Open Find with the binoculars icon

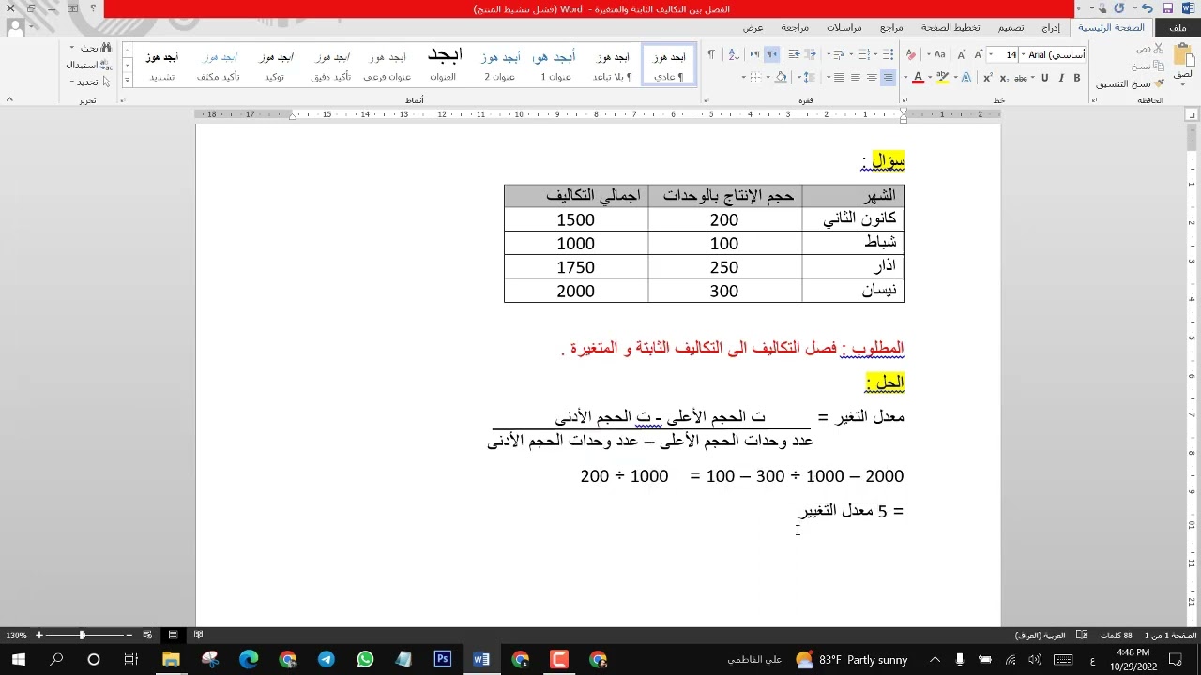coord(106,48)
